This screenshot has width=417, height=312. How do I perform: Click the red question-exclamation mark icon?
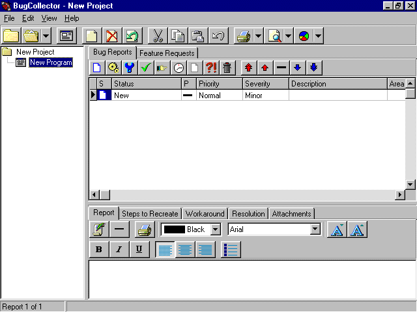pyautogui.click(x=210, y=68)
